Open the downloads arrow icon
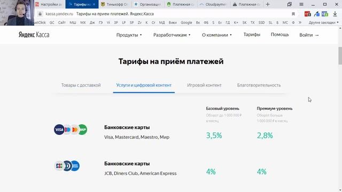The width and height of the screenshot is (342, 192). [x=335, y=14]
